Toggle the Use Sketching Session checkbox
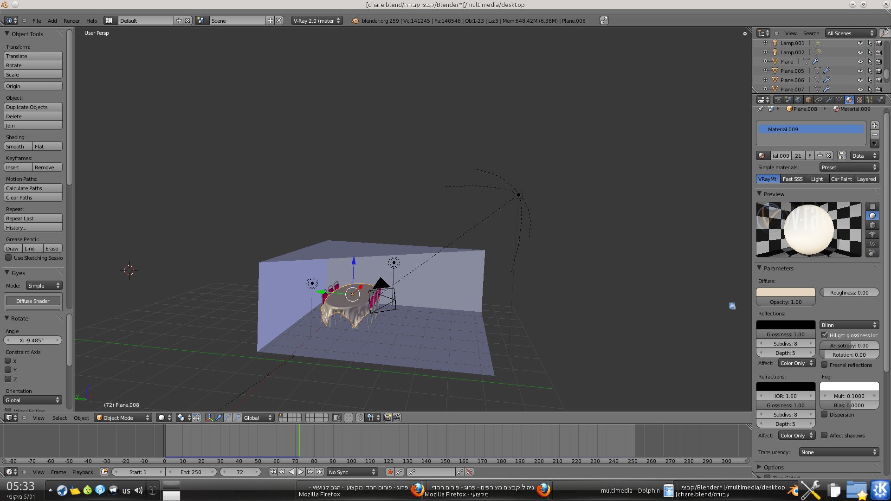 coord(8,258)
